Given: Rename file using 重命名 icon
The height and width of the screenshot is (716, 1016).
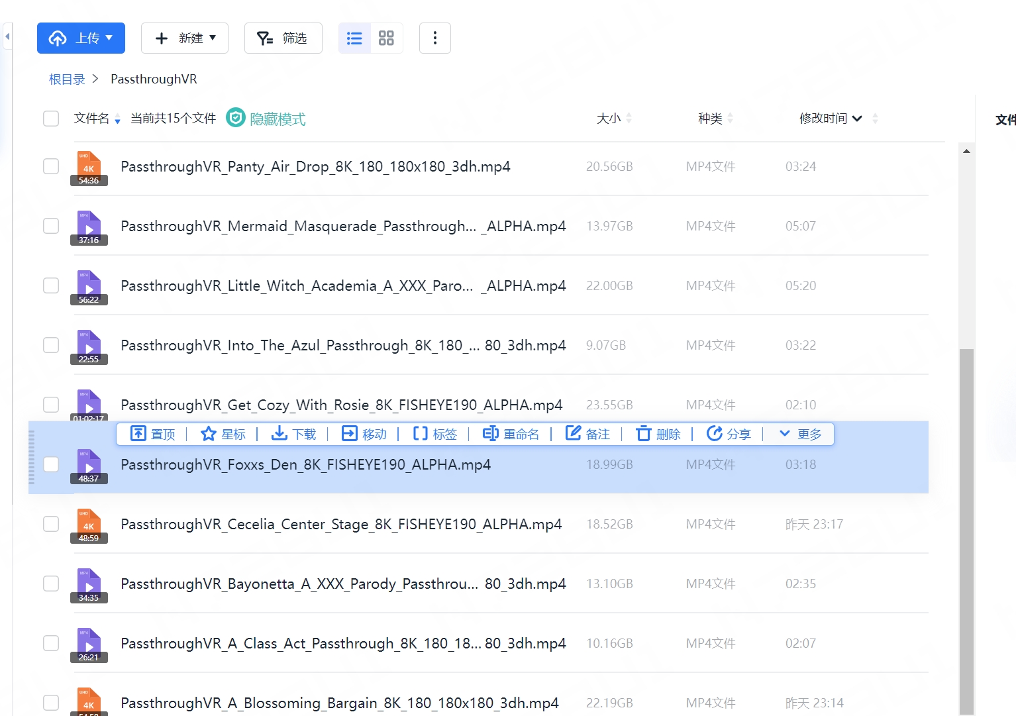Looking at the screenshot, I should 490,434.
